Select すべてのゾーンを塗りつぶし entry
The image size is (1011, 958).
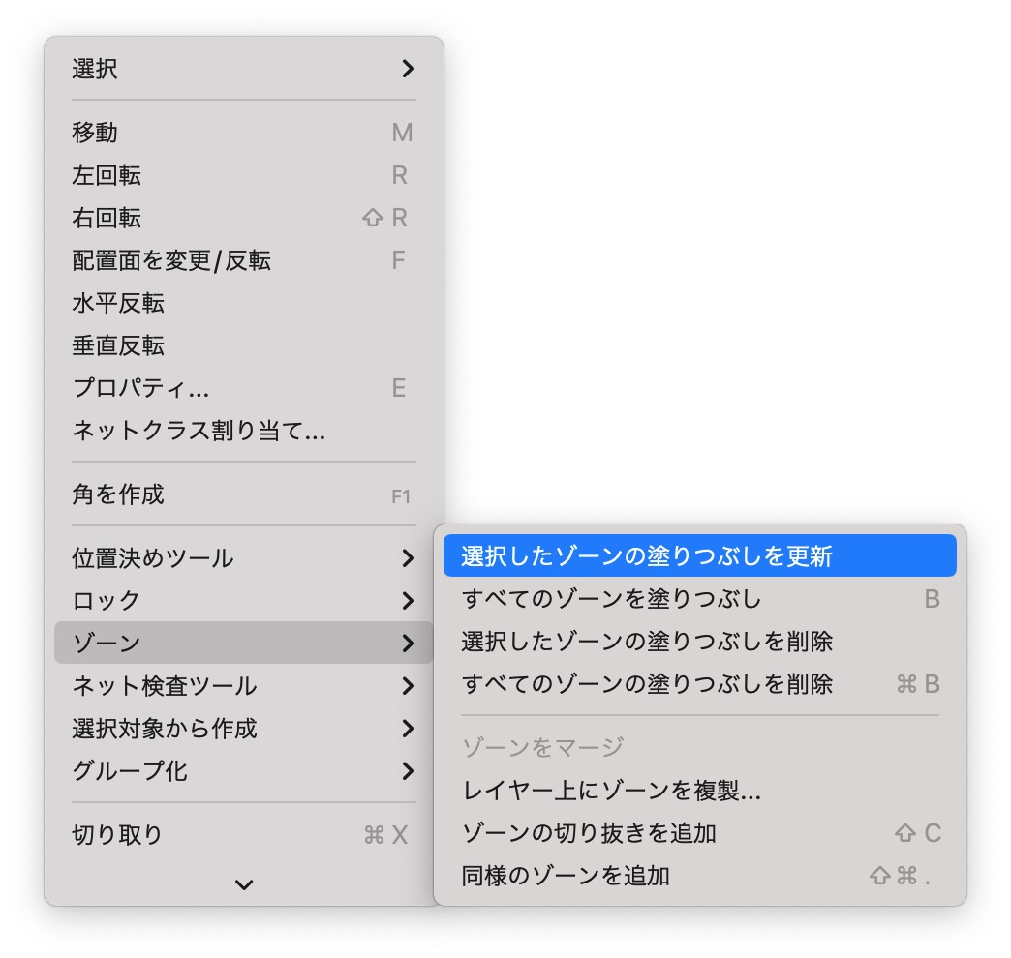699,599
